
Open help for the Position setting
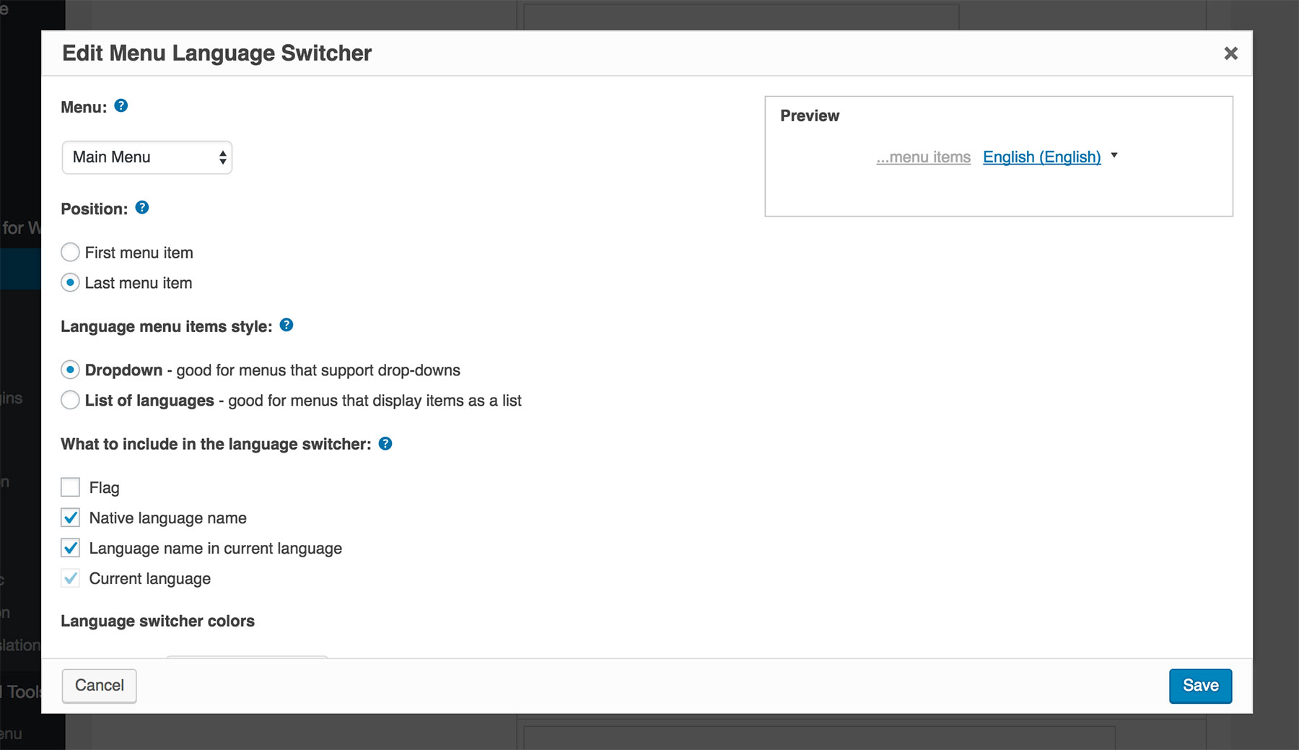(142, 208)
